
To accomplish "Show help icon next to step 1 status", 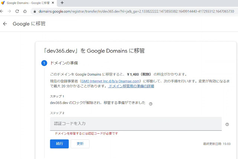I will pyautogui.click(x=151, y=104).
